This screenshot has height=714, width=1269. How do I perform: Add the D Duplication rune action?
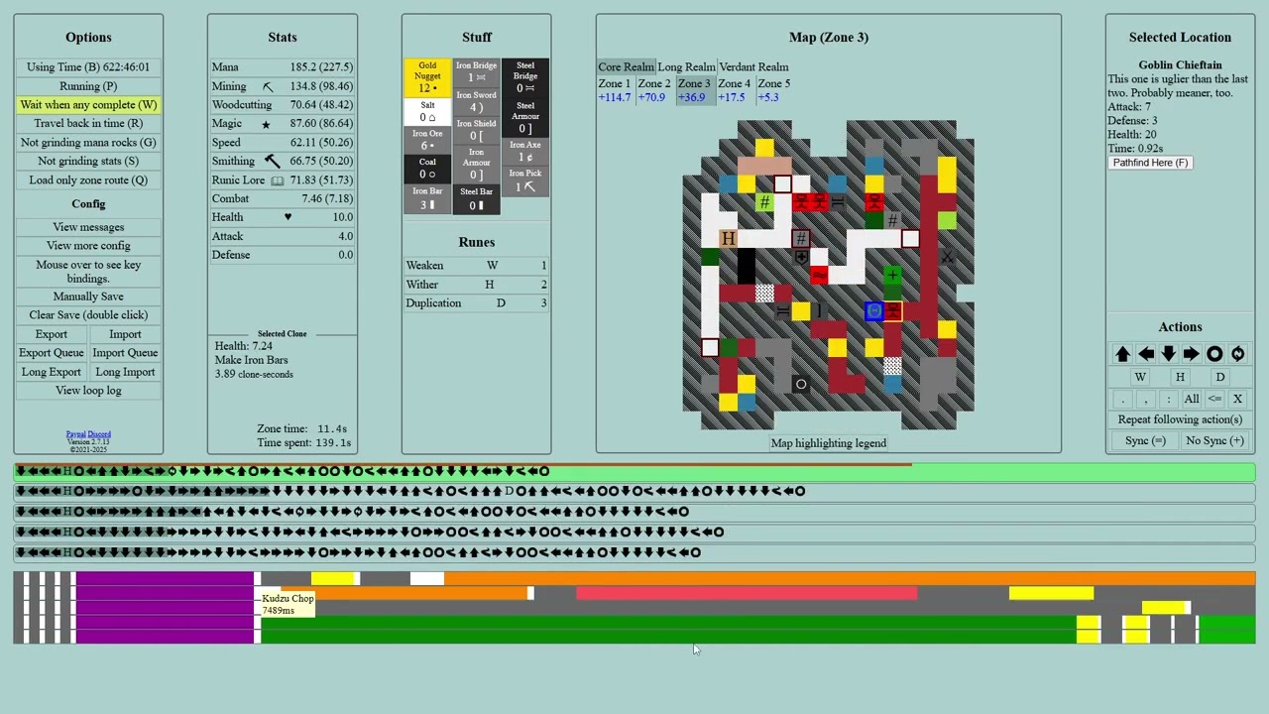tap(1219, 377)
